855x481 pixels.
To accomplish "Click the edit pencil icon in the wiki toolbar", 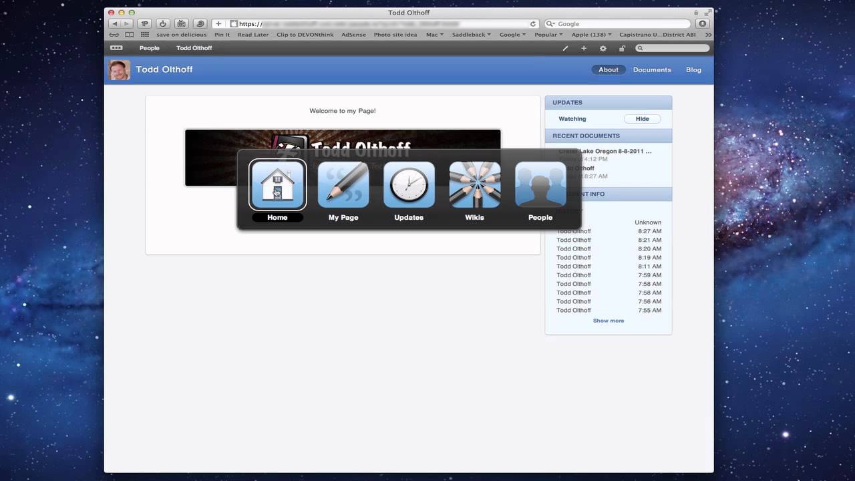I will click(x=565, y=48).
